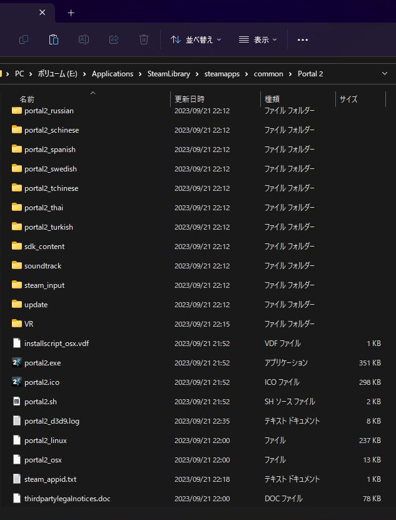Click the steam_appid.txt file icon

17,479
